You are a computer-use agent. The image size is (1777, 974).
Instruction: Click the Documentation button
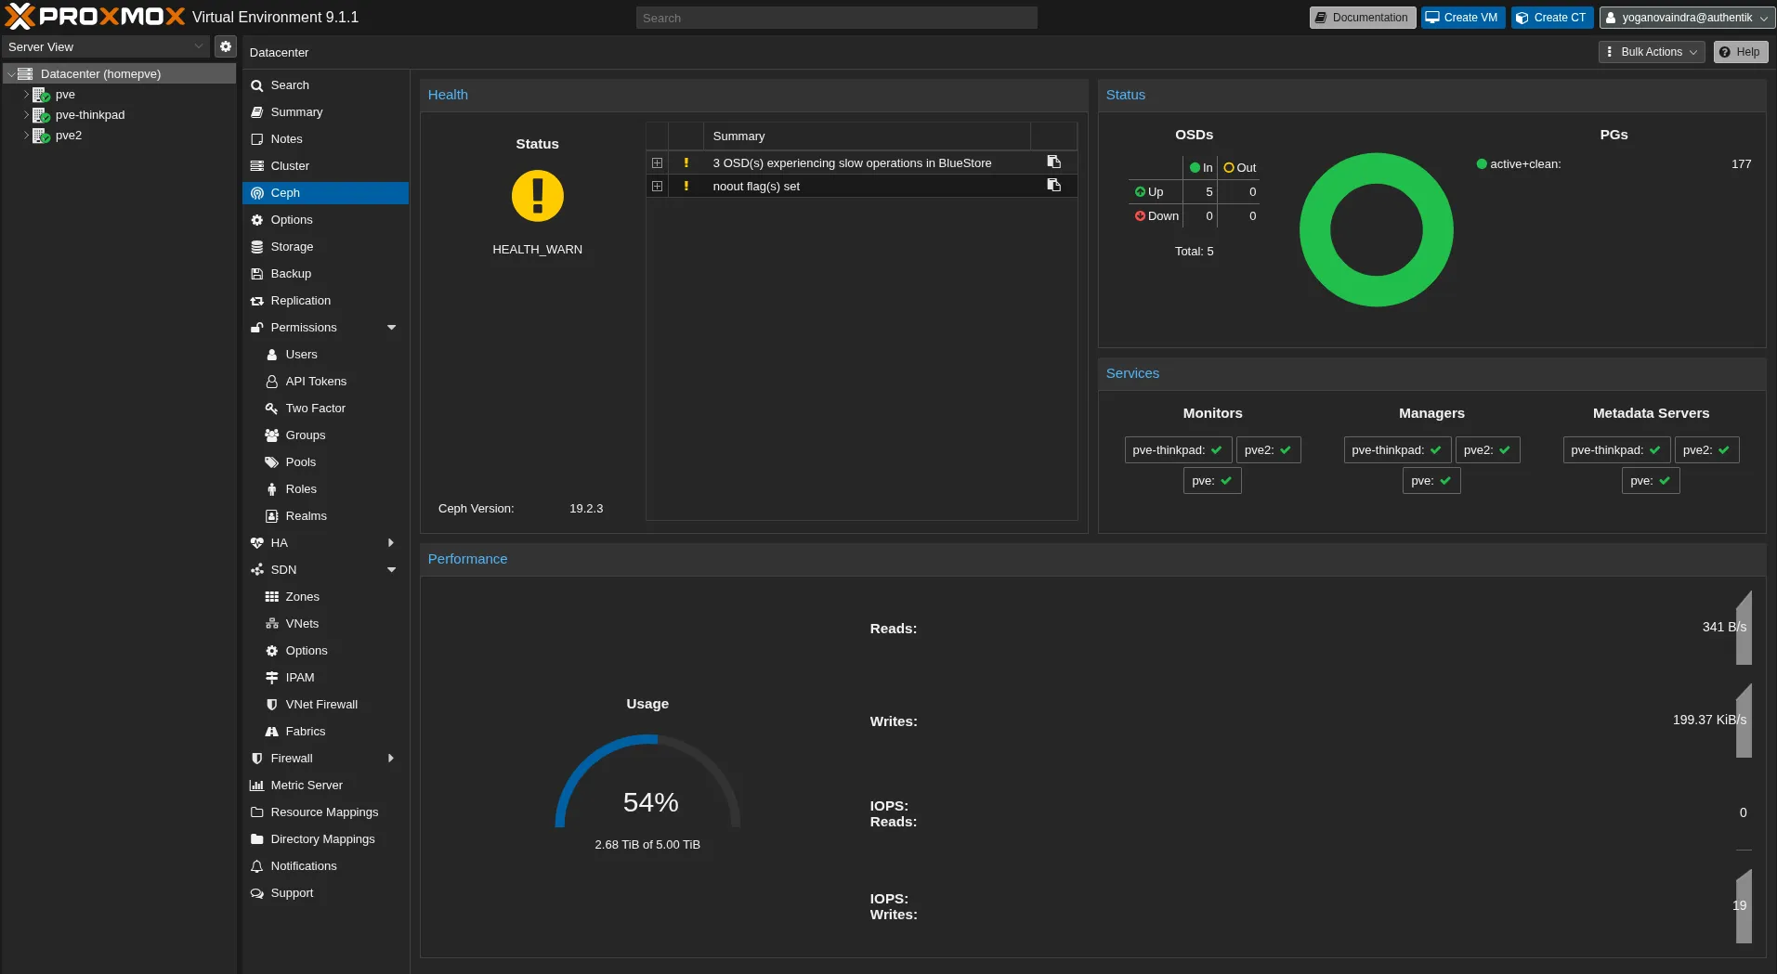[1362, 18]
